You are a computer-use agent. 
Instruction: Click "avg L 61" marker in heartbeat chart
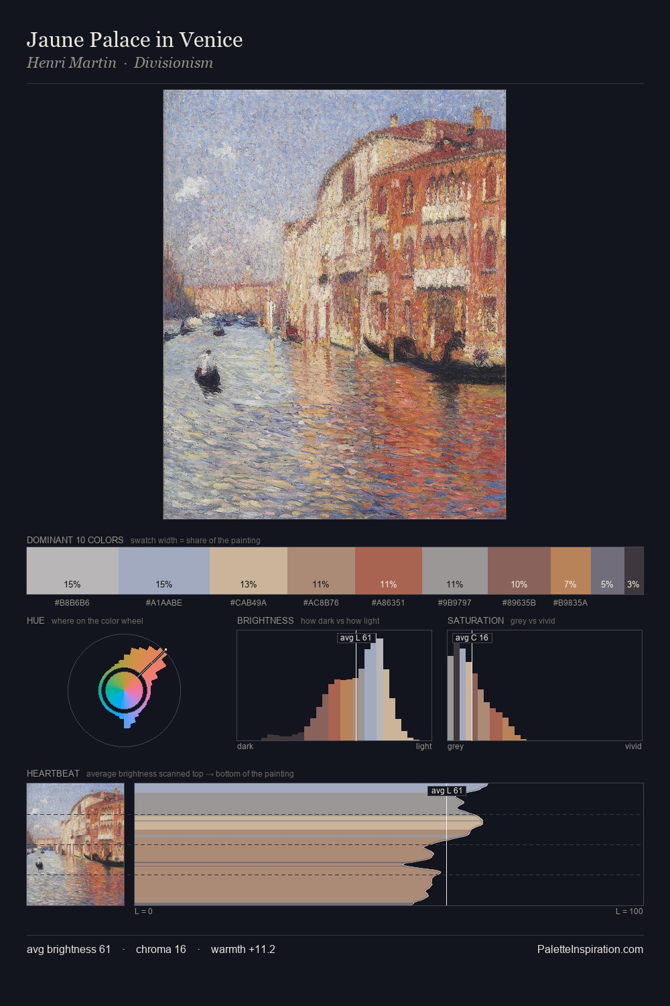(x=446, y=791)
